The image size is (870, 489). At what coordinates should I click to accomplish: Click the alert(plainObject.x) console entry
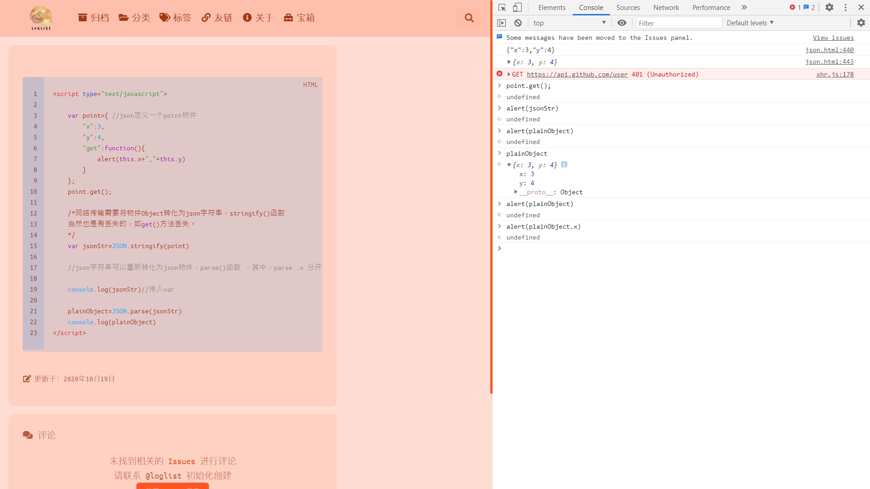click(x=543, y=226)
